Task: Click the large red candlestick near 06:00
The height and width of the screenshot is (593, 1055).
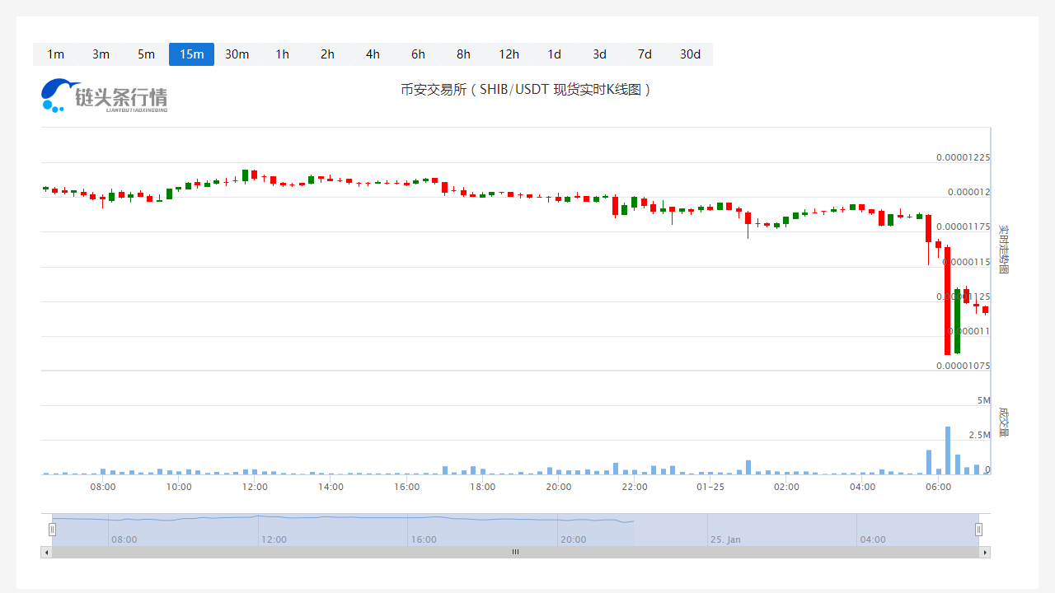Action: [948, 301]
